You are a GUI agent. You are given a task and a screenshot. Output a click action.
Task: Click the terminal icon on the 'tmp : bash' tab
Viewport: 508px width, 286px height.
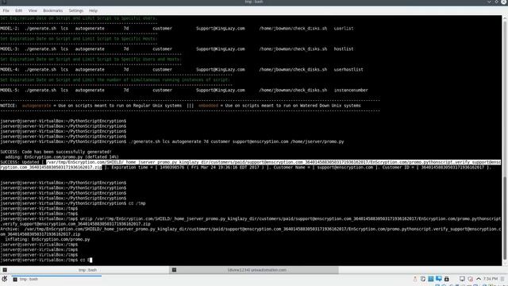(5, 270)
